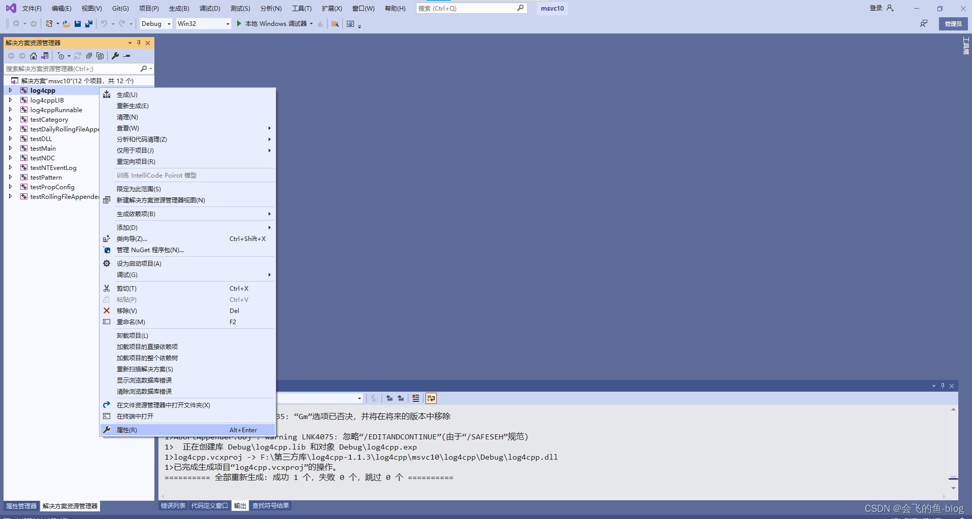Expand the testMain project node

(10, 148)
